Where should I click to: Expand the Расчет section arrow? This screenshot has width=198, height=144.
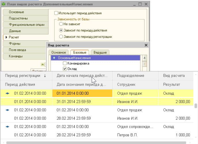point(6,37)
